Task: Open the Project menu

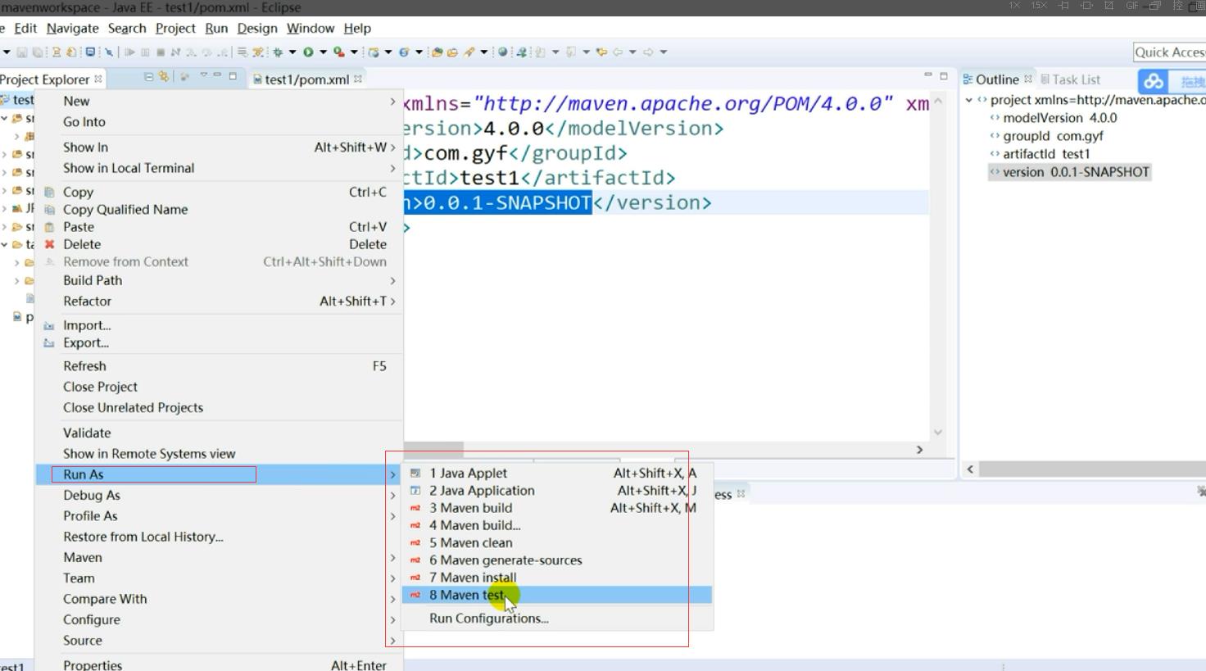Action: [x=175, y=28]
